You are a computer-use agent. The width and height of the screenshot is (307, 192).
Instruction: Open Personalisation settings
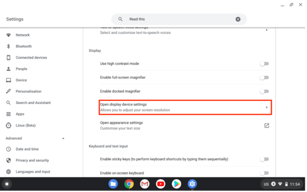pos(29,91)
